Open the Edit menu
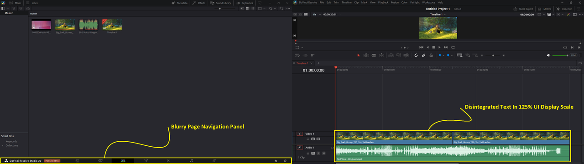The height and width of the screenshot is (164, 584). point(328,3)
